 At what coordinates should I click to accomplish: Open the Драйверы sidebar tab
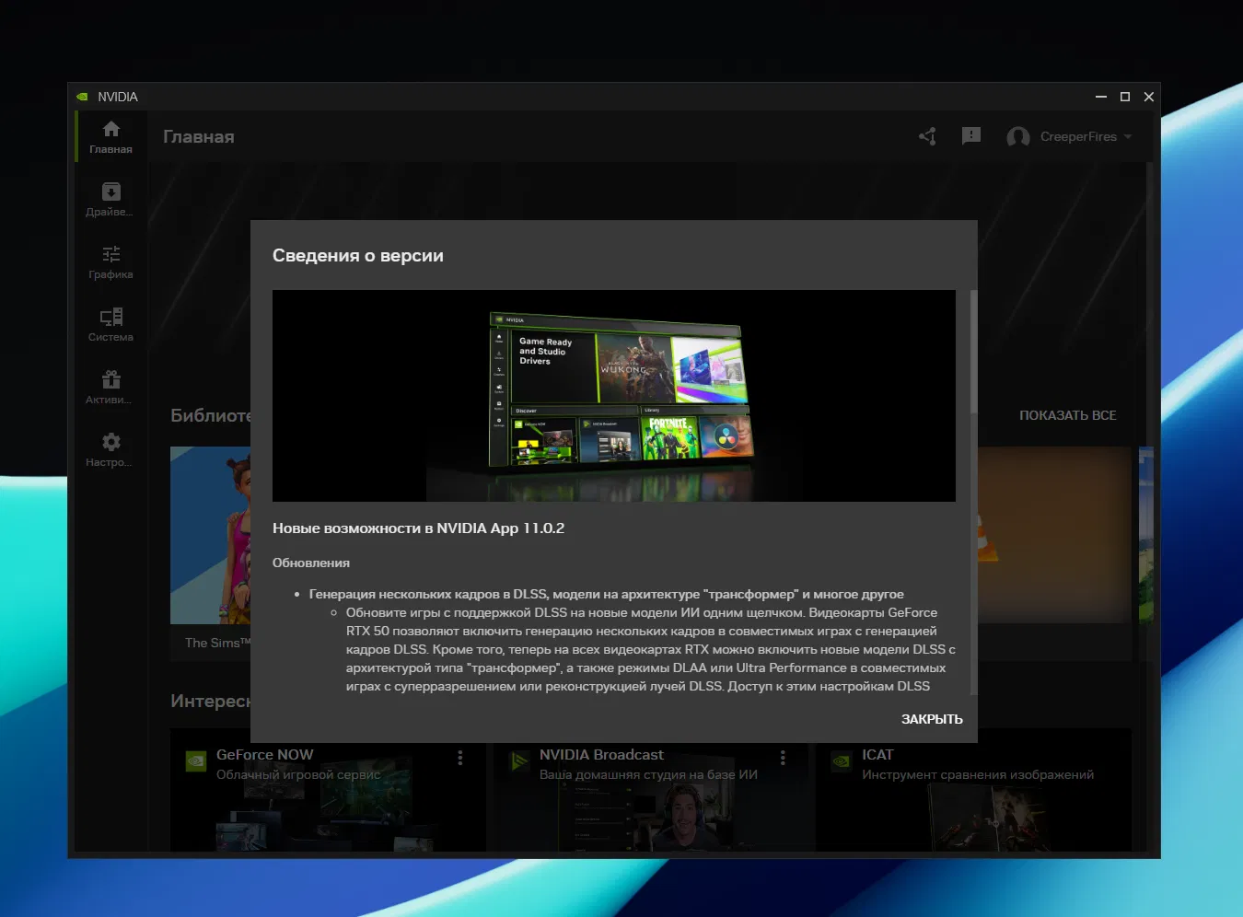pyautogui.click(x=110, y=200)
